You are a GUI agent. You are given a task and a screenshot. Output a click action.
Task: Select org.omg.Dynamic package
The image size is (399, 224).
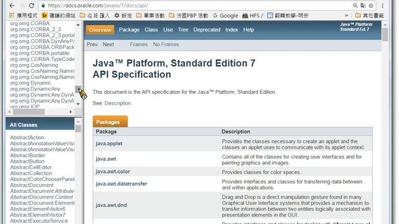(x=31, y=83)
